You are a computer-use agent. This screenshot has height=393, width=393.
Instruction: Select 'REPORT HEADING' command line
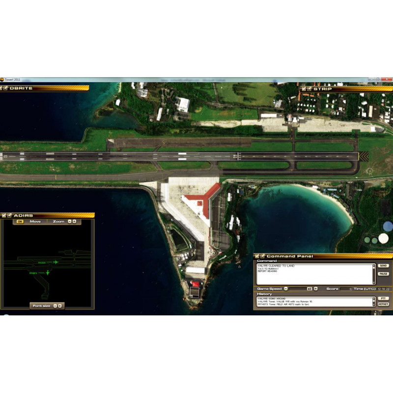pos(267,271)
